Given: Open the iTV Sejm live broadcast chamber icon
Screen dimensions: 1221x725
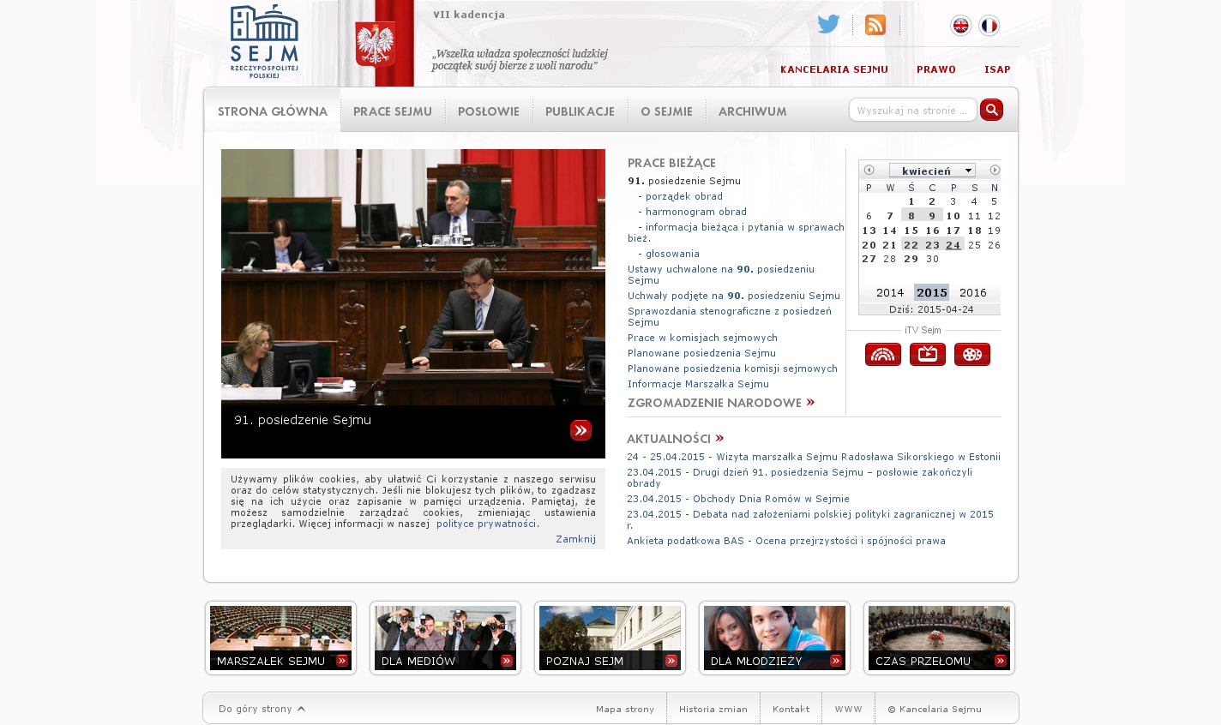Looking at the screenshot, I should 882,354.
